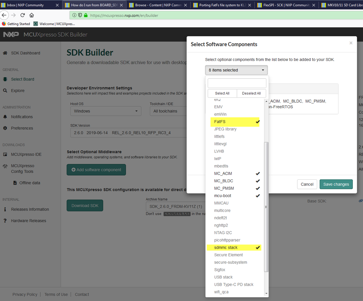Go to the browser Home icon
The height and width of the screenshot is (301, 363).
(x=32, y=15)
